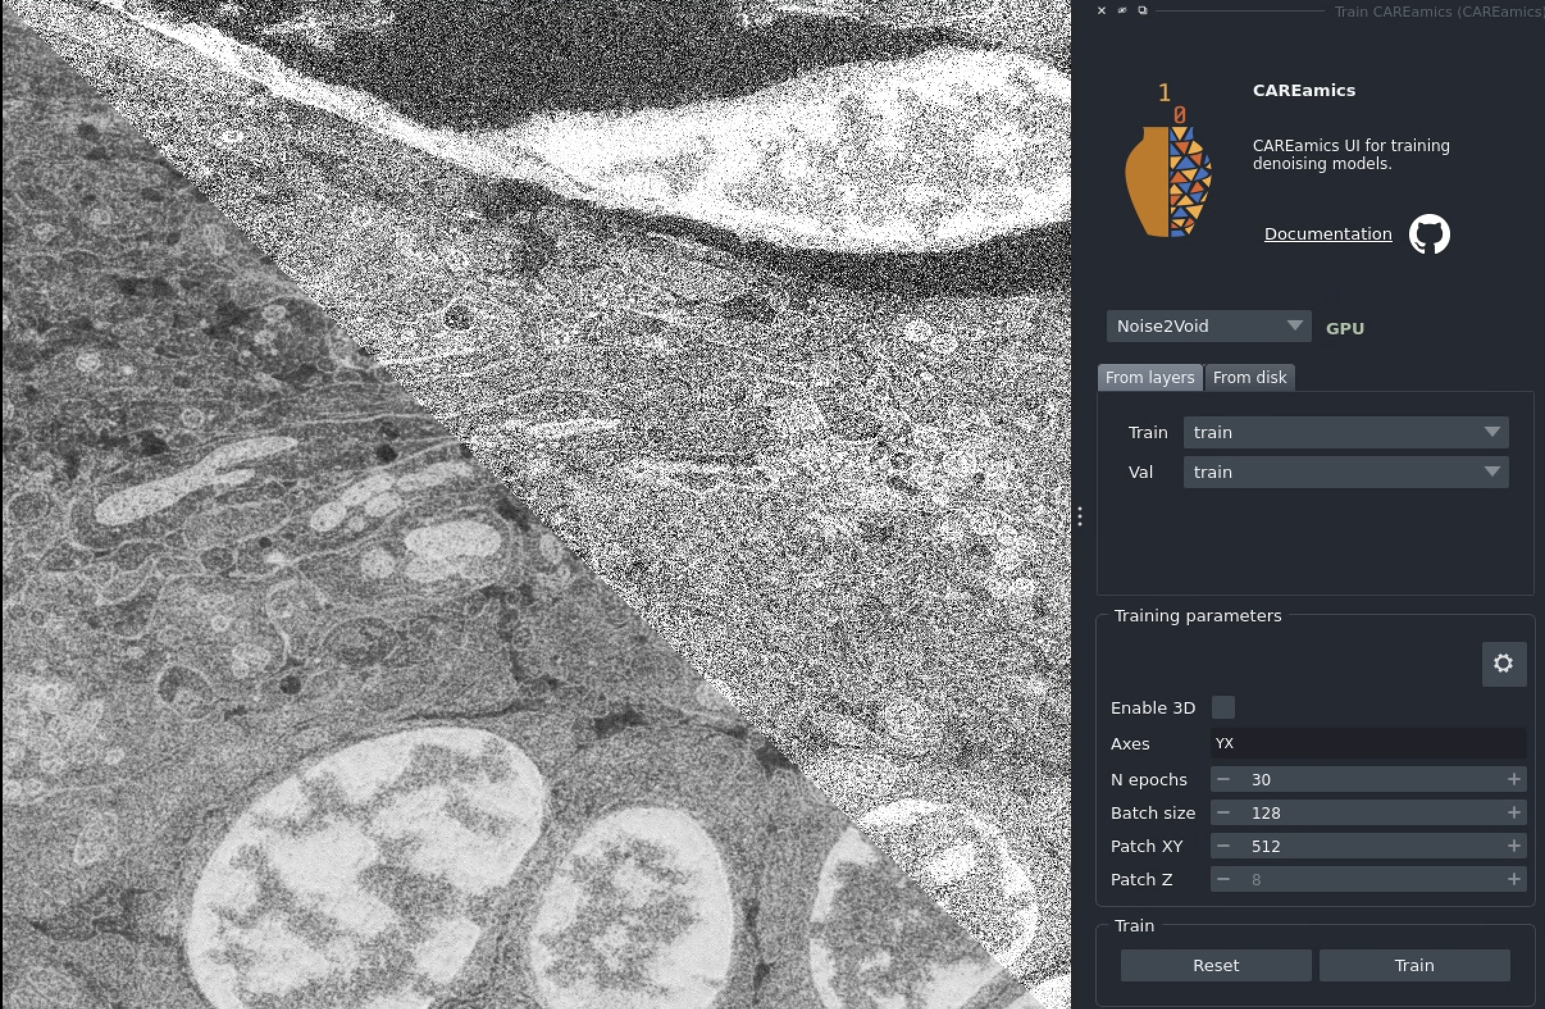Select the From layers tab
This screenshot has height=1009, width=1545.
tap(1149, 377)
